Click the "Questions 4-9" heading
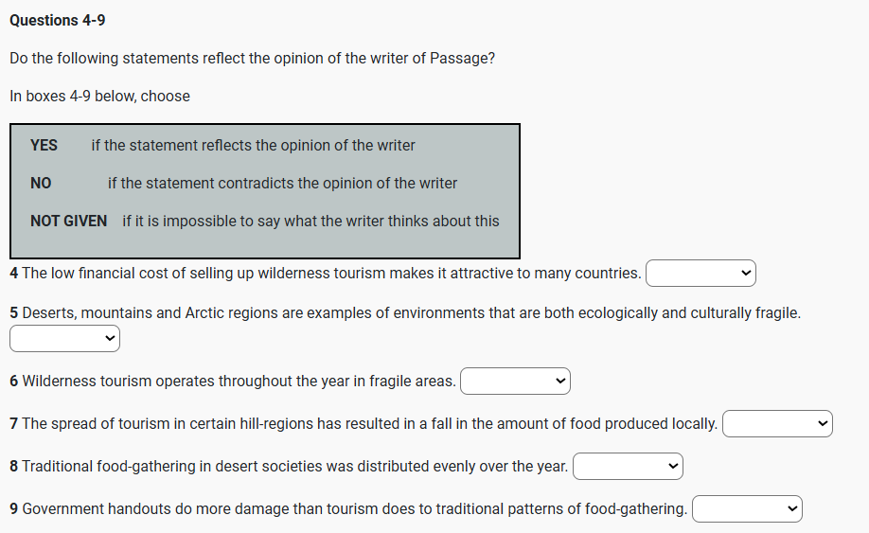 point(58,20)
